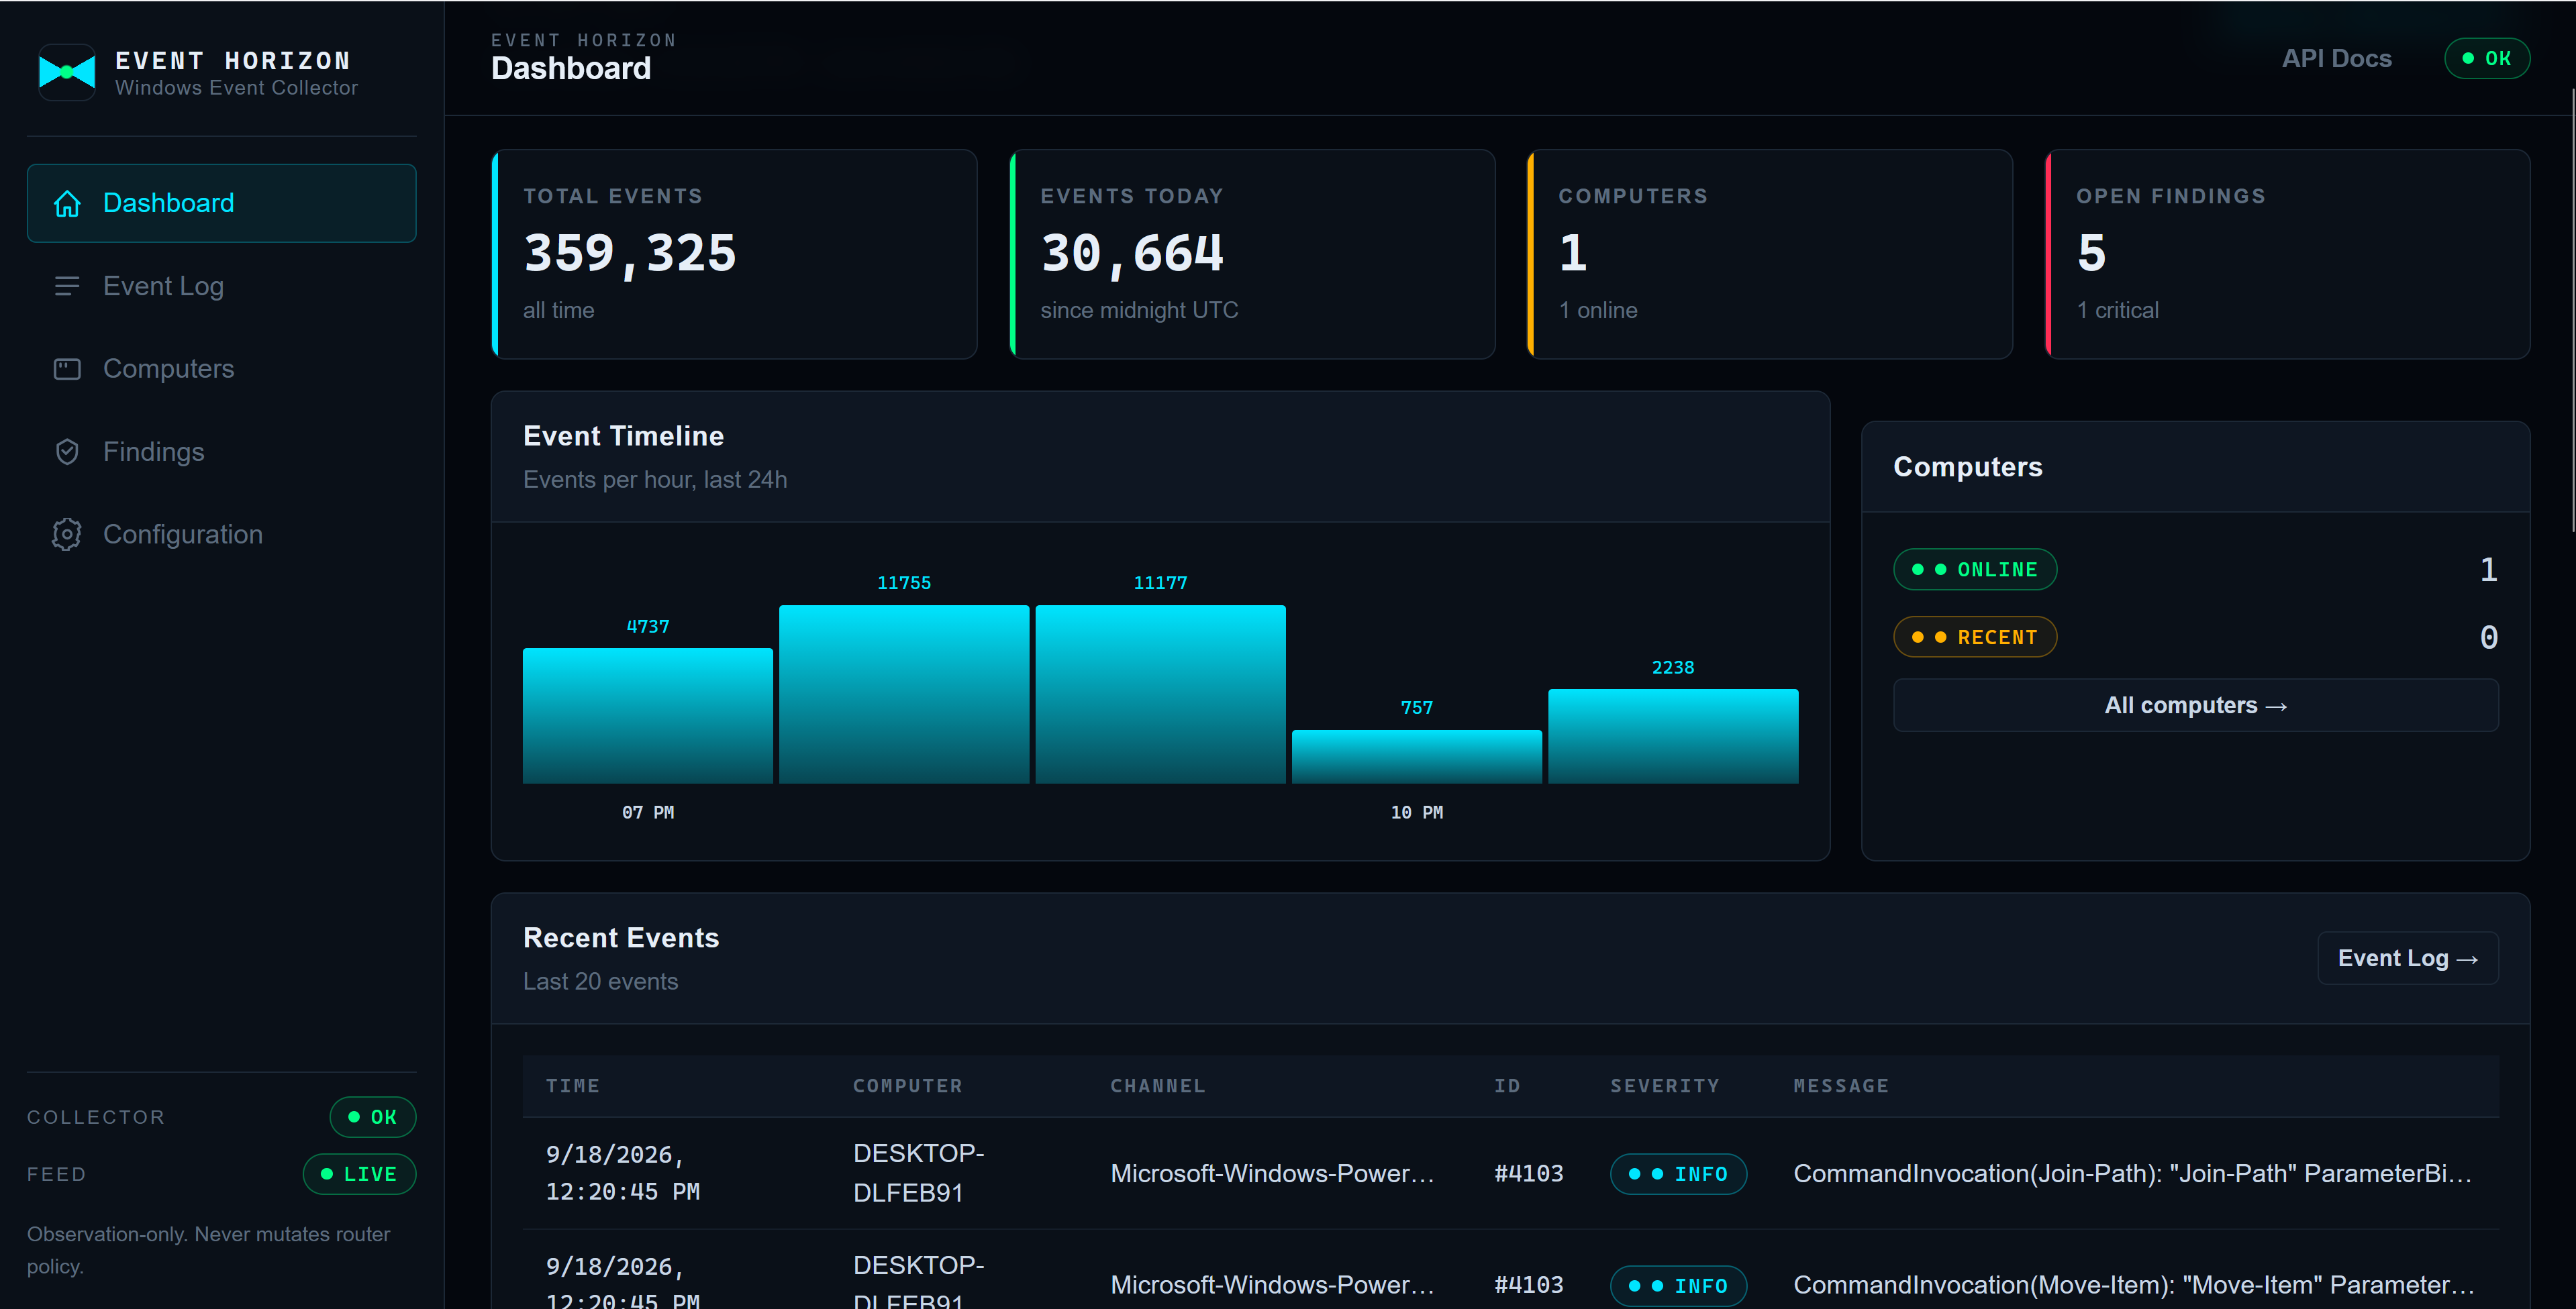Select the RECENT computers status pill
Image resolution: width=2576 pixels, height=1309 pixels.
(1975, 637)
